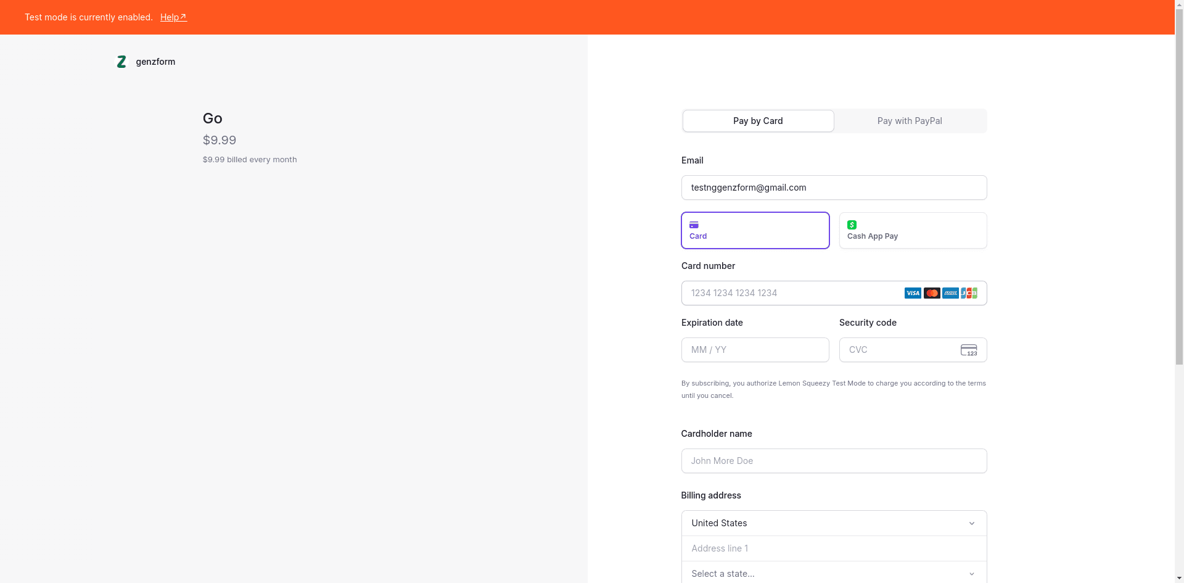Image resolution: width=1184 pixels, height=583 pixels.
Task: Click the Visa card brand icon
Action: (912, 292)
